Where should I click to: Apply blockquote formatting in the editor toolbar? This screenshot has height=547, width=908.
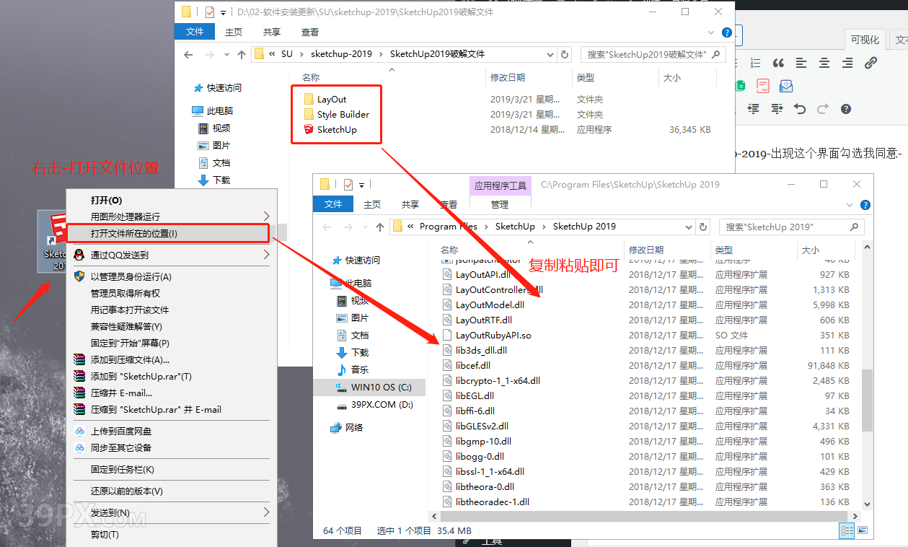778,63
